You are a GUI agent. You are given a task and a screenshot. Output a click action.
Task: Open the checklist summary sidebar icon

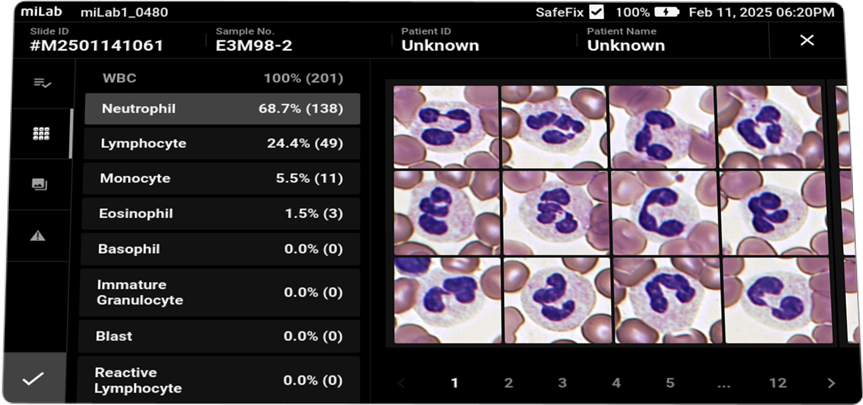(41, 84)
